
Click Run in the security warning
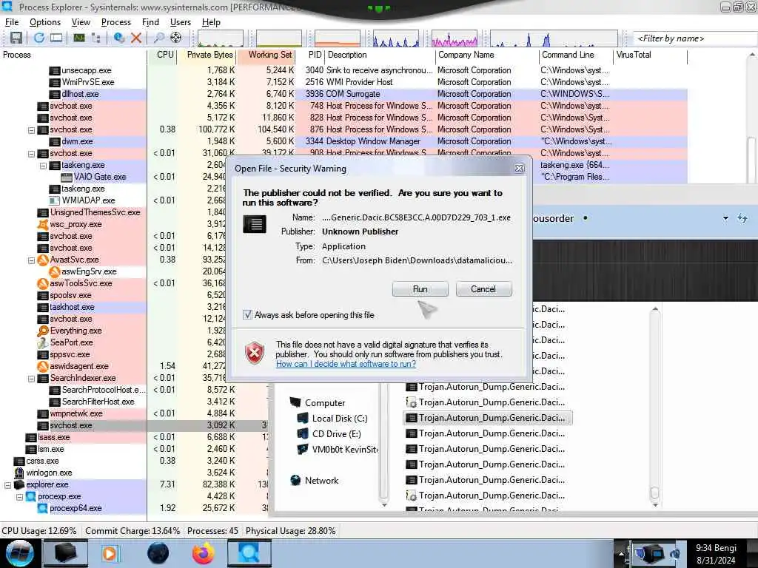tap(420, 289)
